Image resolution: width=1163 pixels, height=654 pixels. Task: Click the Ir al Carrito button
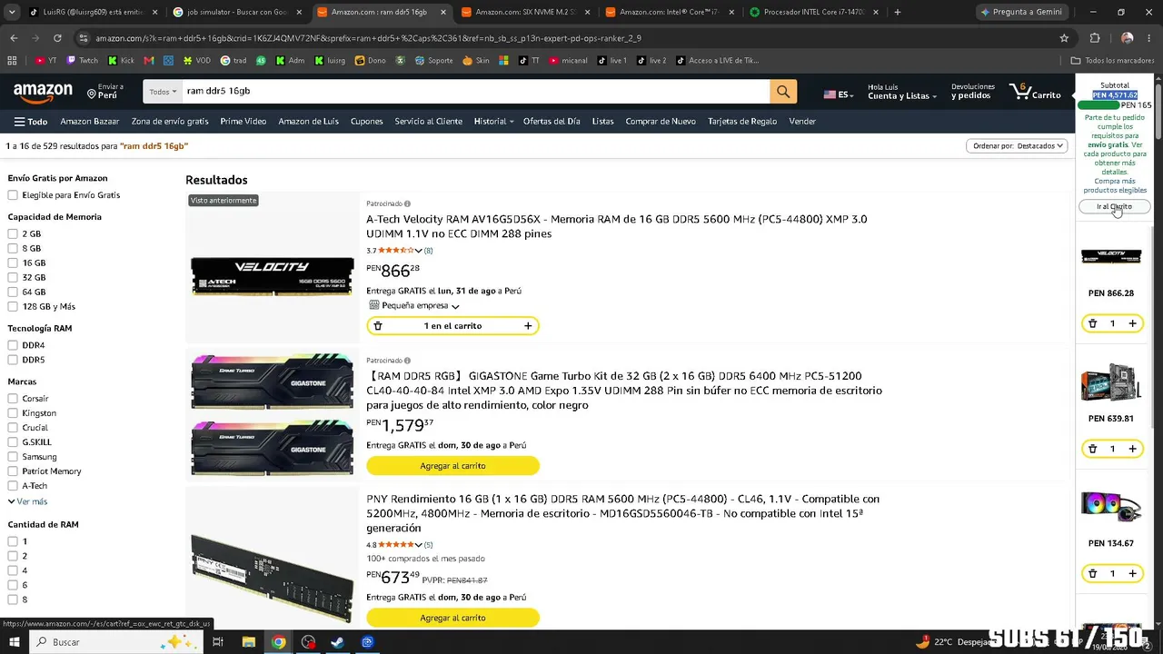click(x=1114, y=207)
